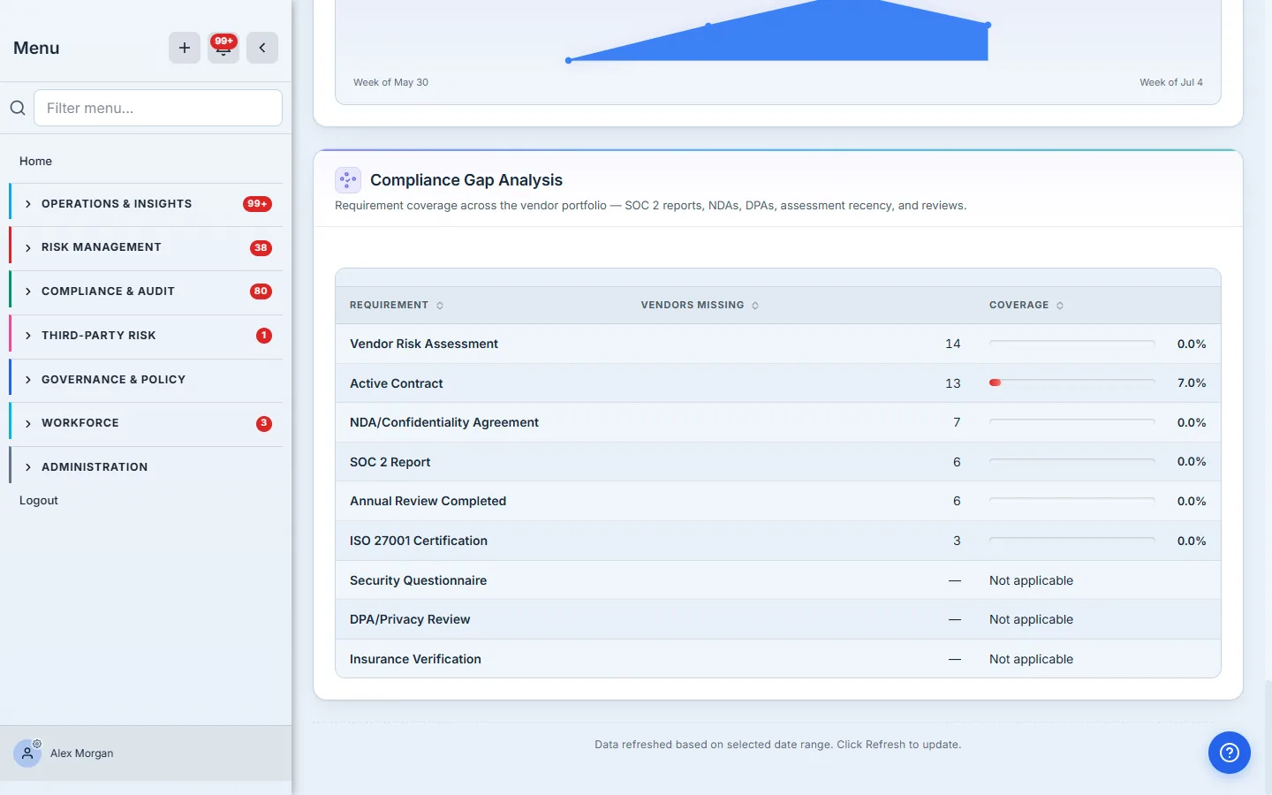This screenshot has width=1272, height=795.
Task: Click the 13 vendors missing value
Action: (952, 383)
